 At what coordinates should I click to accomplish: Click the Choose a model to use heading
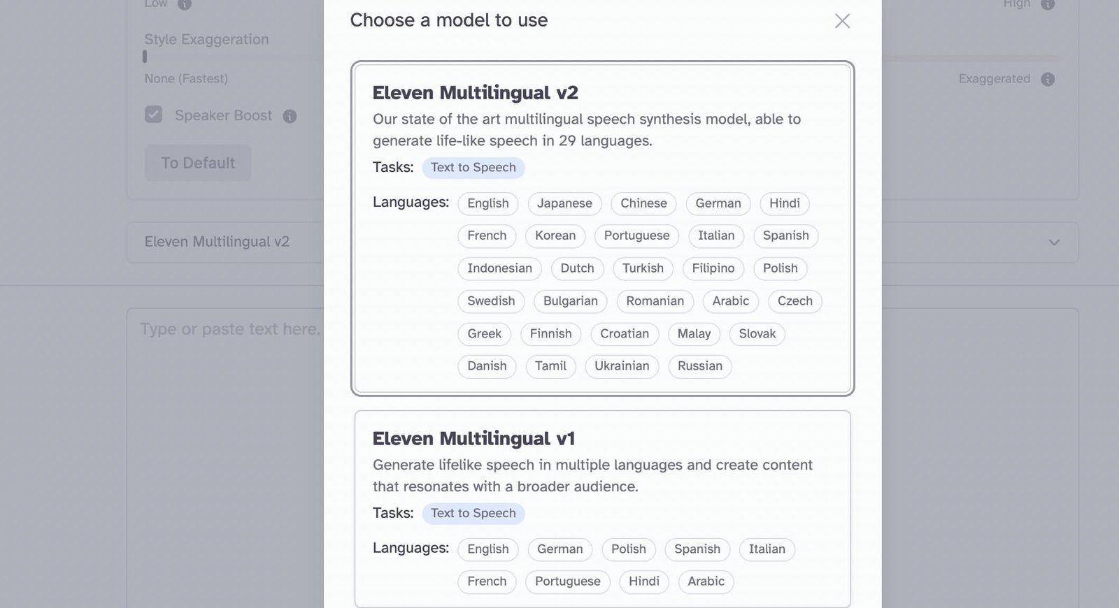[449, 20]
